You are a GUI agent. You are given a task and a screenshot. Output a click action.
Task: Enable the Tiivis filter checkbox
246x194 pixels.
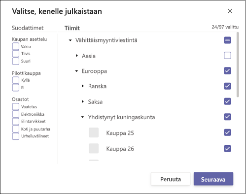click(16, 54)
